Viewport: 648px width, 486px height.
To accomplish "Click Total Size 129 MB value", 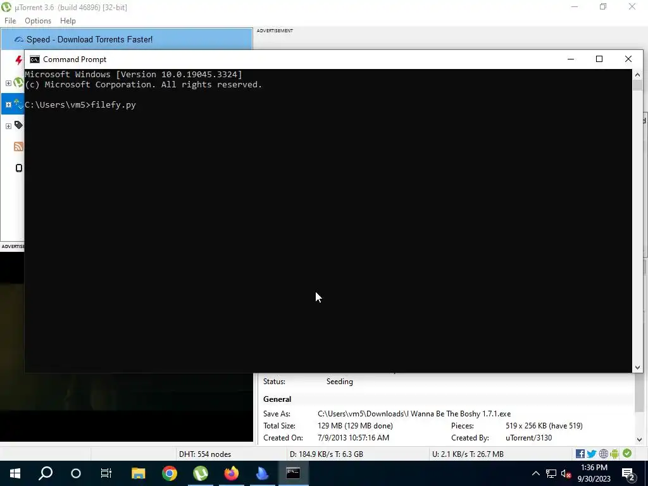I will (x=355, y=426).
